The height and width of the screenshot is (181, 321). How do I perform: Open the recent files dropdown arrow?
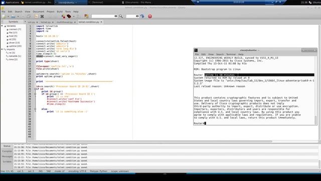(18, 17)
